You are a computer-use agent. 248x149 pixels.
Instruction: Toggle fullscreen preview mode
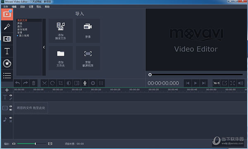coord(232,83)
